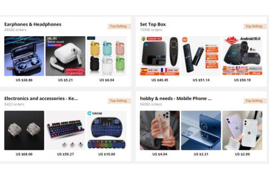
Task: Click Top Selling badge in Electronics and accessories
Action: pyautogui.click(x=119, y=101)
